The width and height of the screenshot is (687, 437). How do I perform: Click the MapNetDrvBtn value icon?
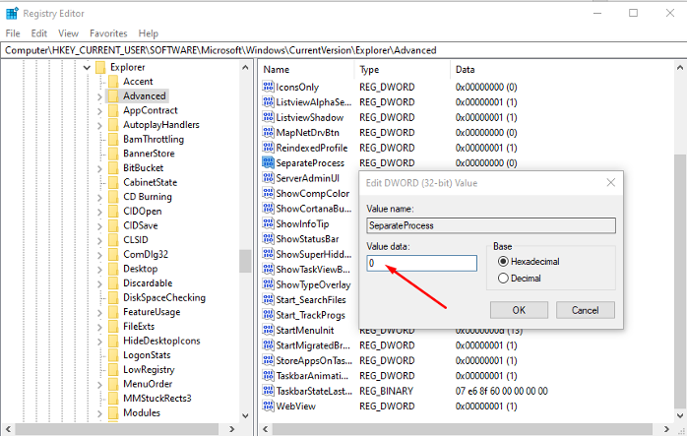pos(268,132)
